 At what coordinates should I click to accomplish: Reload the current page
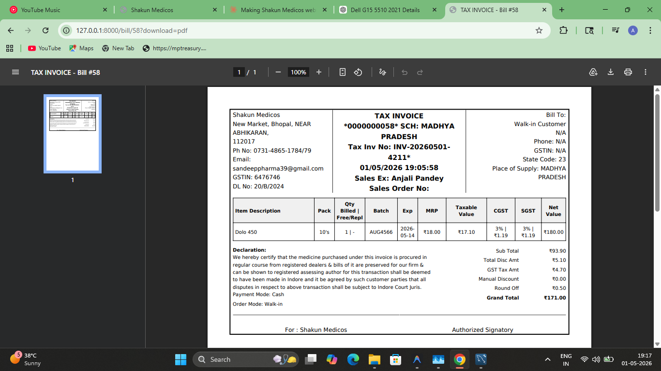pos(45,30)
